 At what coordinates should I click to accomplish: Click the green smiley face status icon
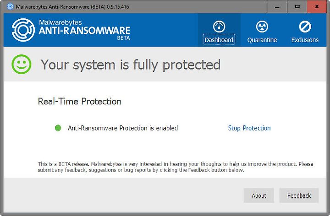click(22, 64)
